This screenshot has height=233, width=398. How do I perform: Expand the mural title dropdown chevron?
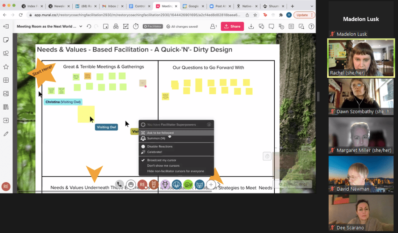pos(81,26)
